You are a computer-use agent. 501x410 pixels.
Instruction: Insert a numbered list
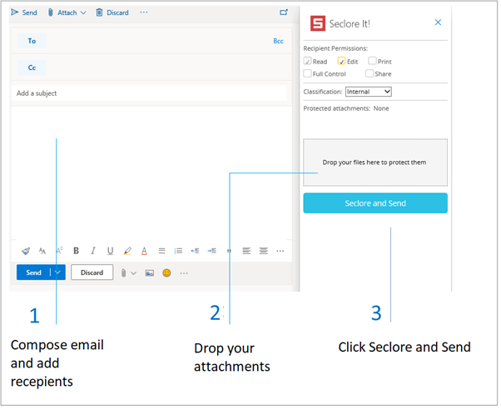point(179,252)
